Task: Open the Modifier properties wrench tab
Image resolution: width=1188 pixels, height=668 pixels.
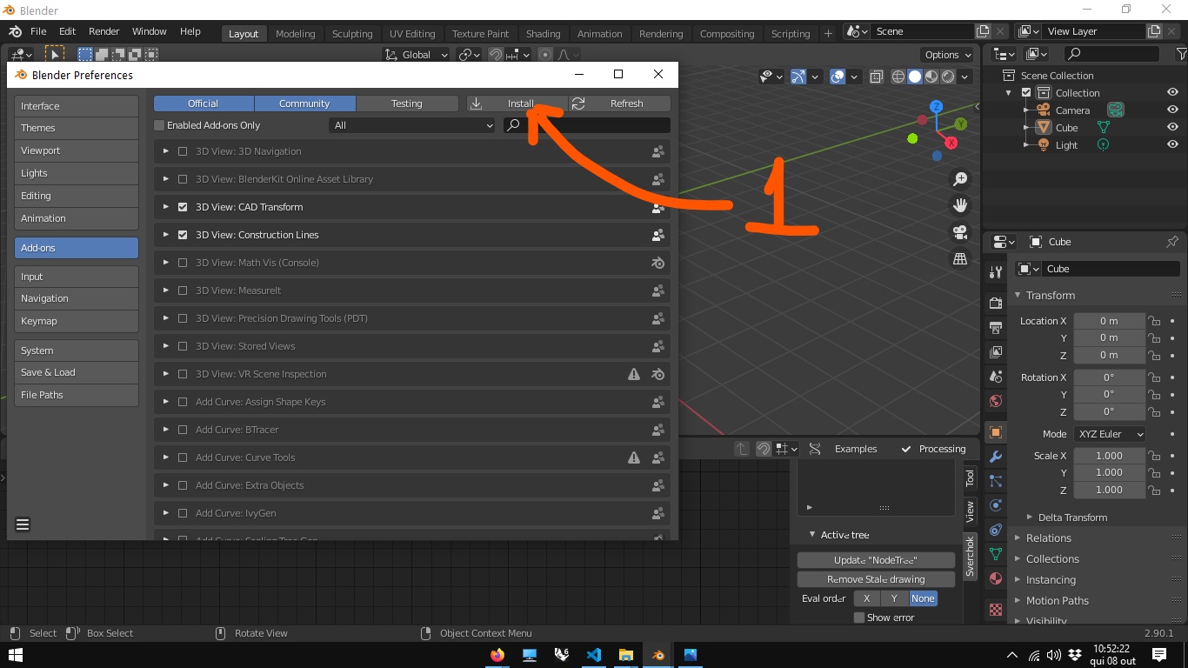Action: click(996, 457)
